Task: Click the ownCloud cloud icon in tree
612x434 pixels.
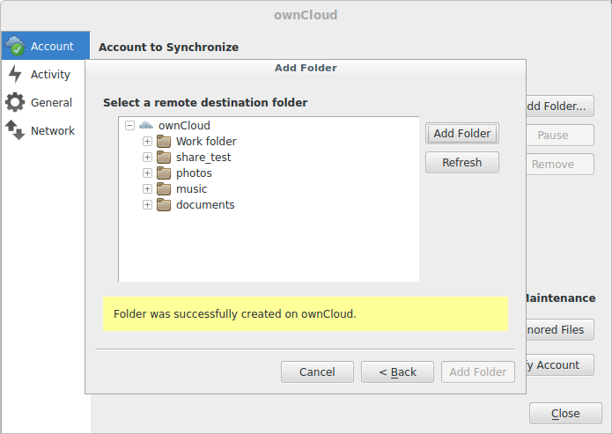Action: [146, 126]
